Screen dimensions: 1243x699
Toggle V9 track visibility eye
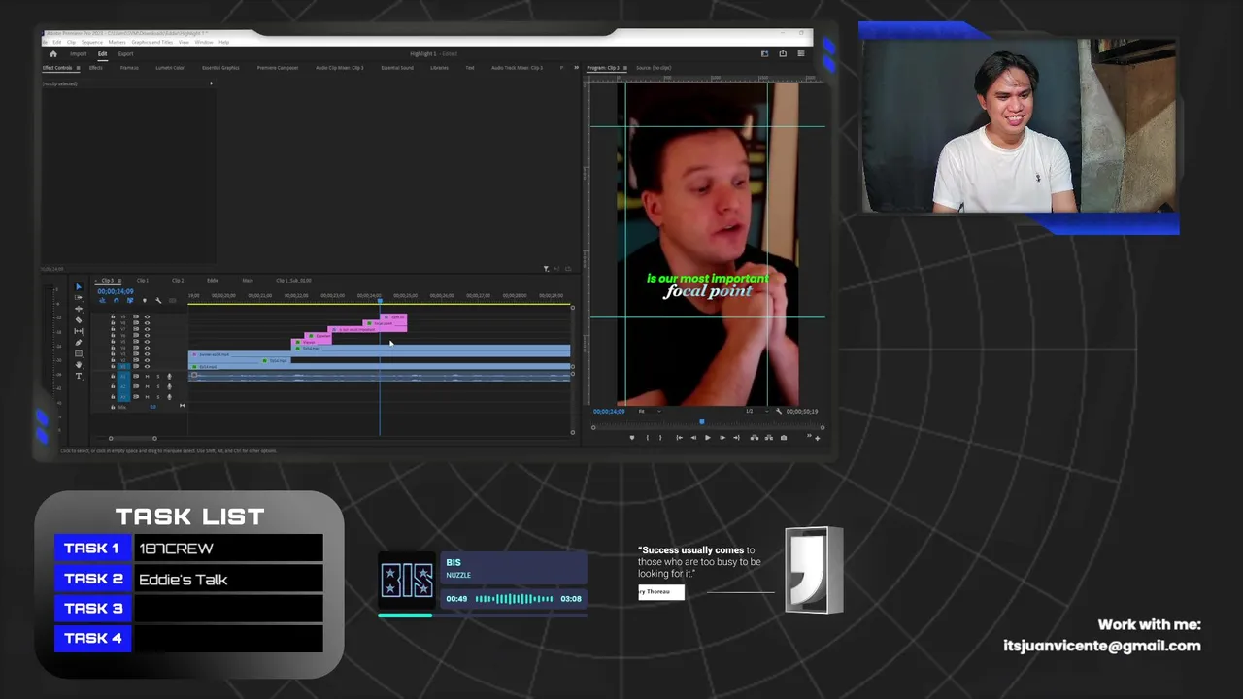[147, 316]
